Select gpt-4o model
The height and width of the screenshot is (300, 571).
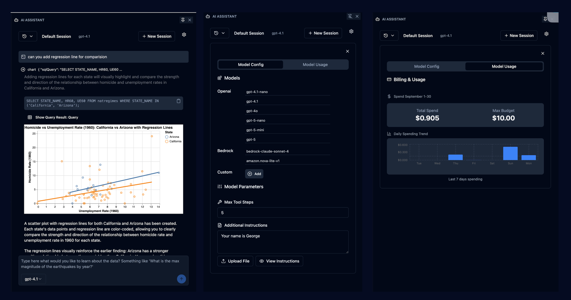point(288,111)
